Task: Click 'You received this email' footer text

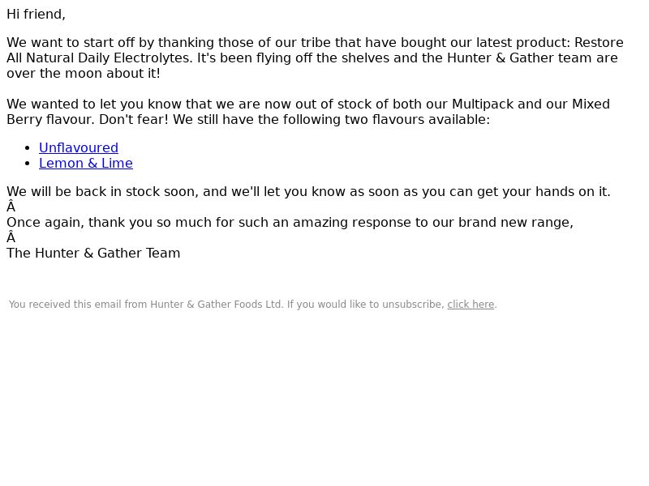Action: coord(66,305)
